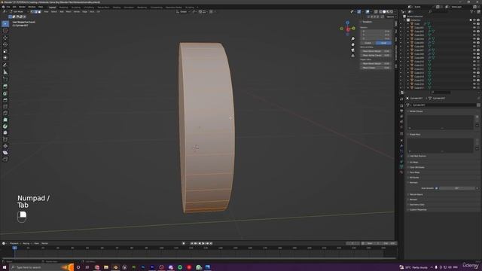Image resolution: width=482 pixels, height=271 pixels.
Task: Expand the Vertex Groups panel
Action: [x=416, y=111]
